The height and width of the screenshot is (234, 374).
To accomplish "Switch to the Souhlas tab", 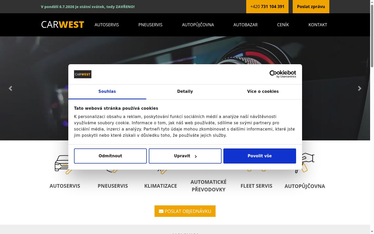I will click(x=107, y=92).
